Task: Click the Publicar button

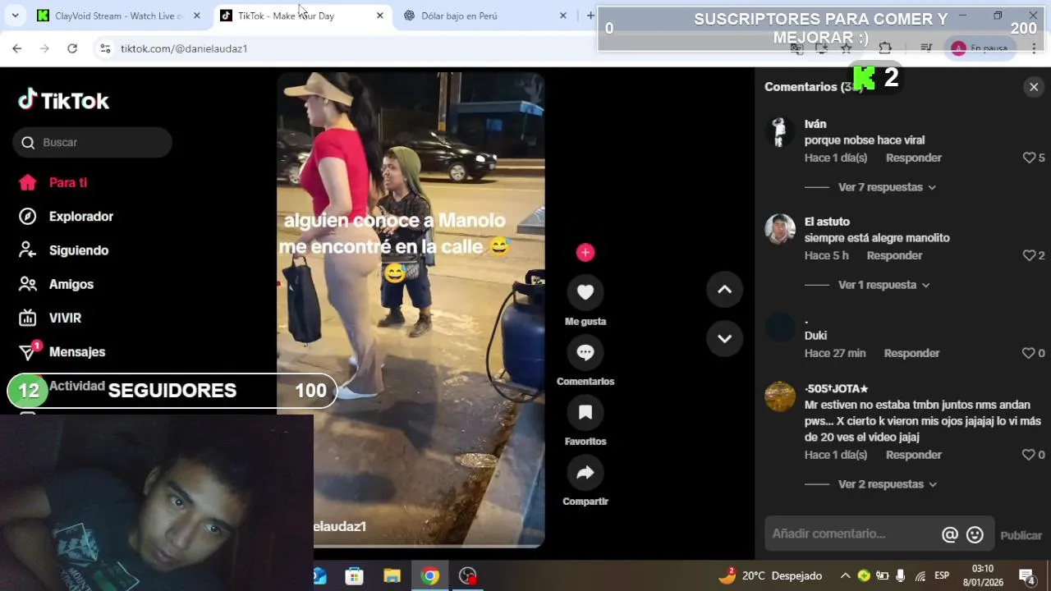Action: click(1021, 535)
